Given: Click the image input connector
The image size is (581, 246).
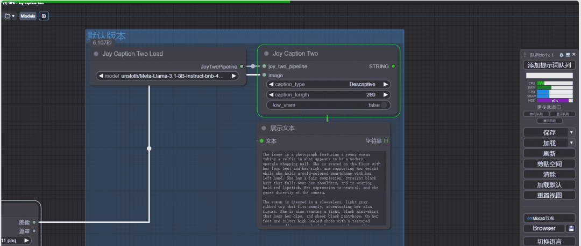Looking at the screenshot, I should [264, 76].
